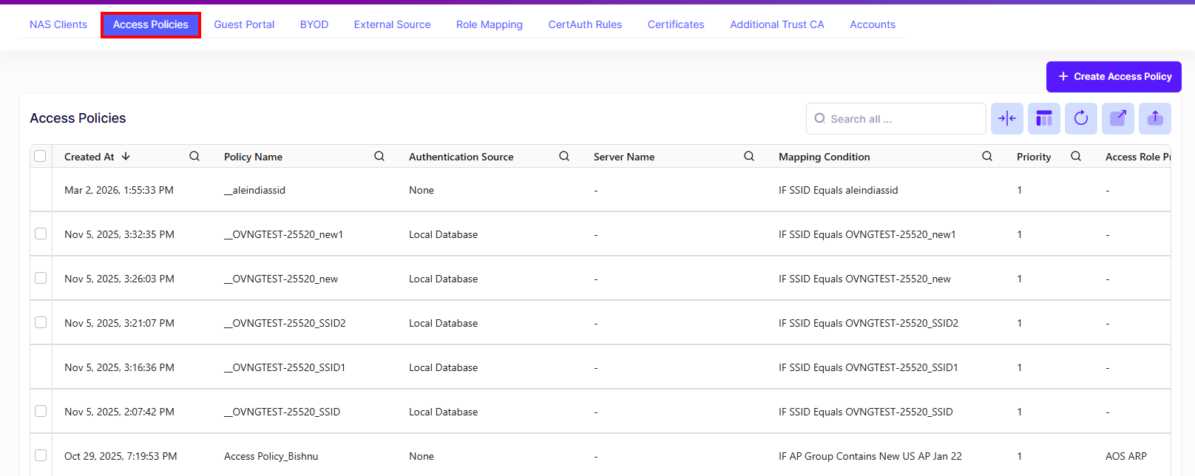Open the column chooser icon

pyautogui.click(x=1043, y=118)
